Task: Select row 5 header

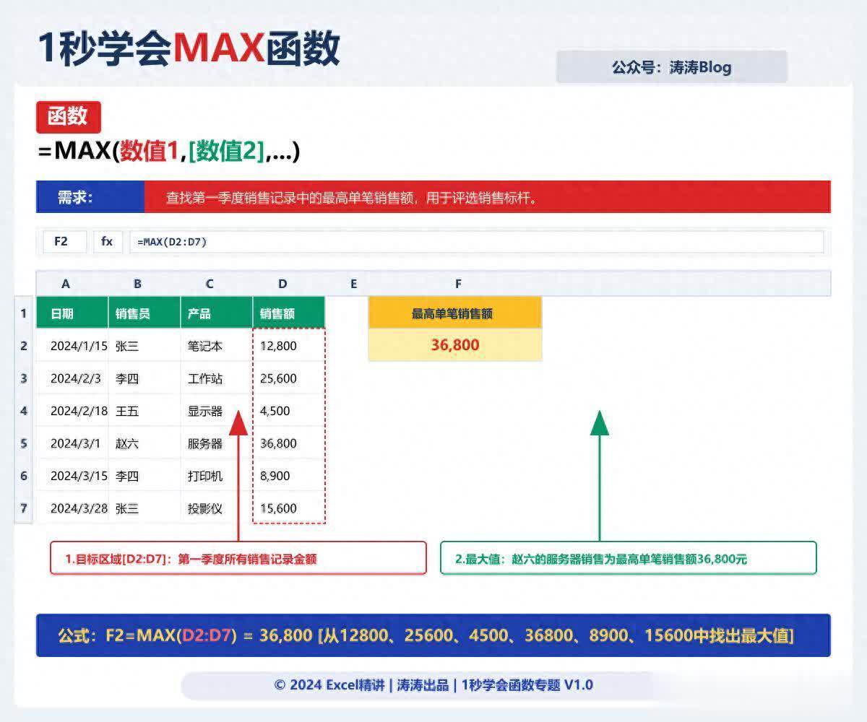Action: 24,443
